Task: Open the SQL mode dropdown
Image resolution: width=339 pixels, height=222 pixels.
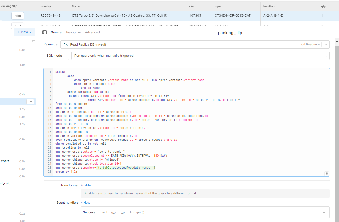Action: pyautogui.click(x=56, y=56)
